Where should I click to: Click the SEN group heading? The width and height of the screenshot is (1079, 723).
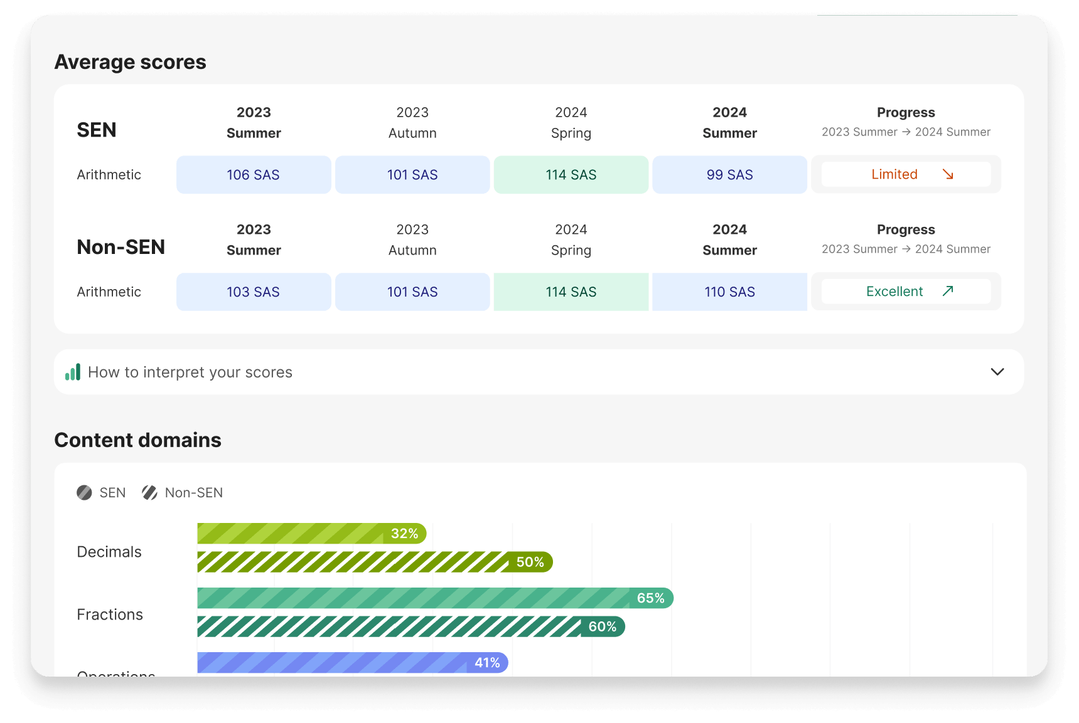97,130
